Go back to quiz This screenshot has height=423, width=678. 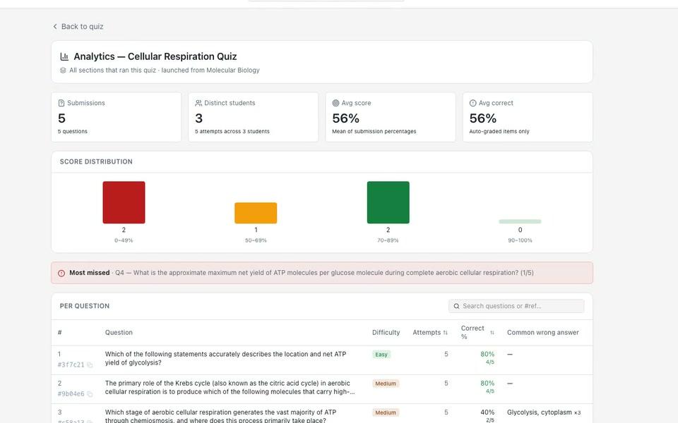[78, 27]
